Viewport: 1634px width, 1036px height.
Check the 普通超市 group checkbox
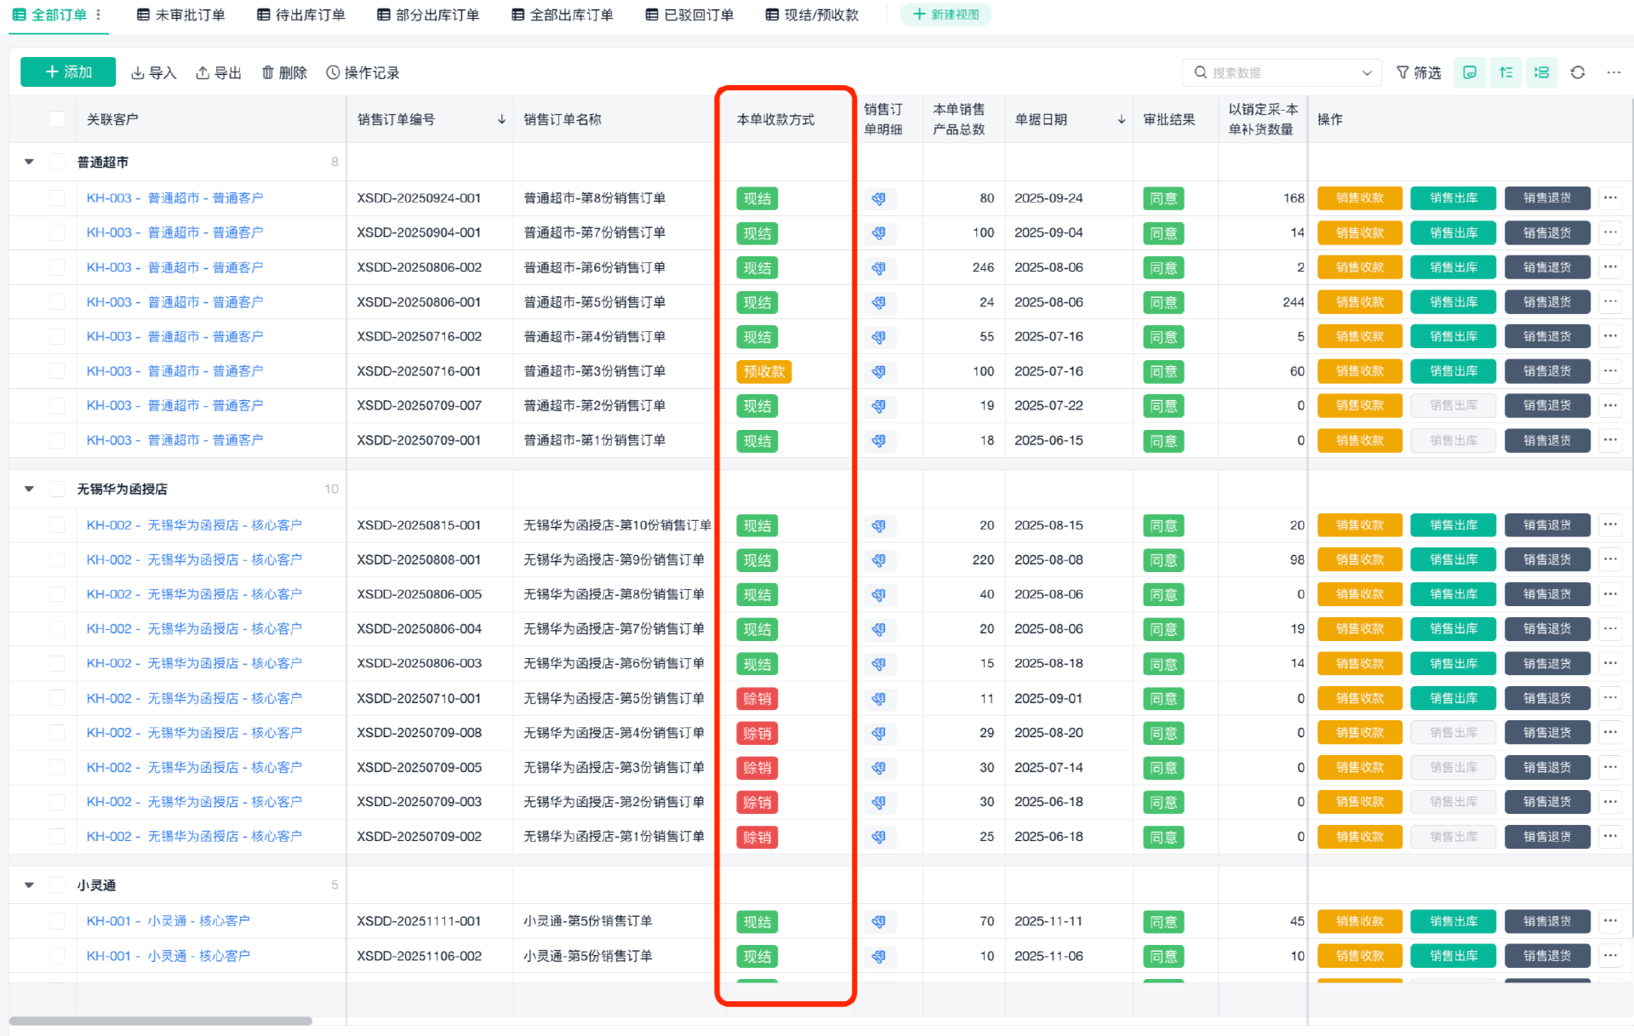click(x=57, y=162)
